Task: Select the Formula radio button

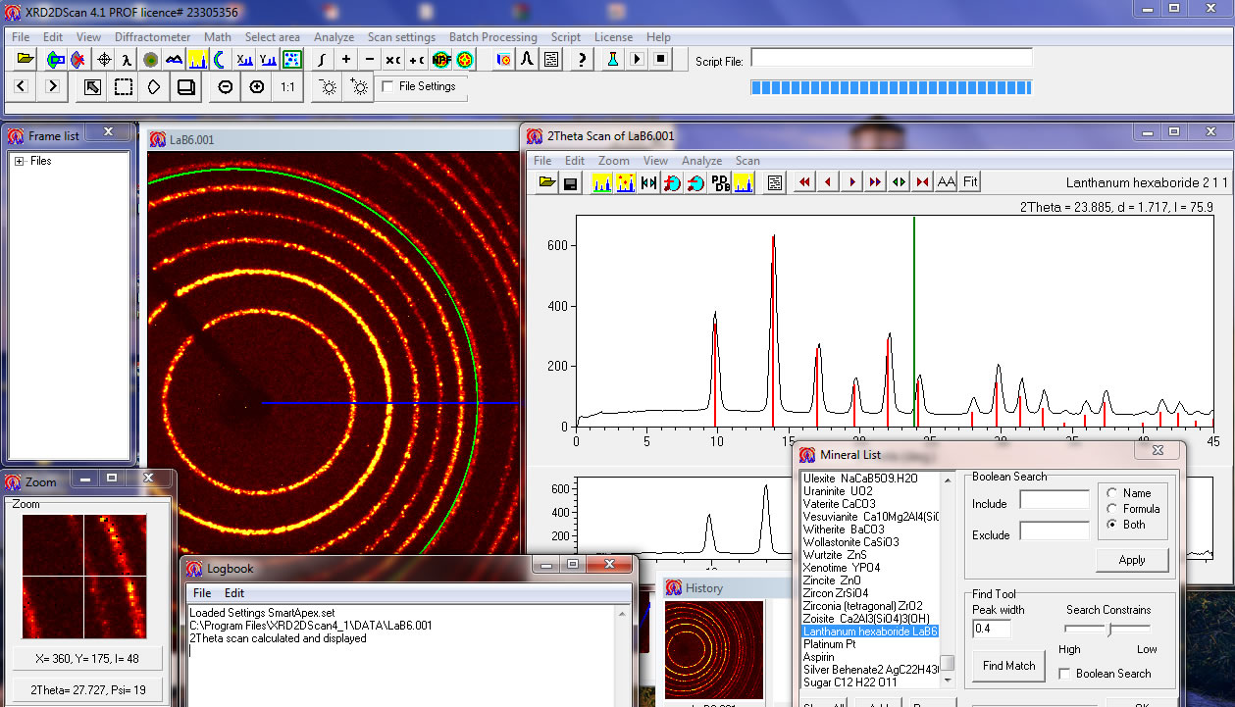Action: pos(1112,509)
